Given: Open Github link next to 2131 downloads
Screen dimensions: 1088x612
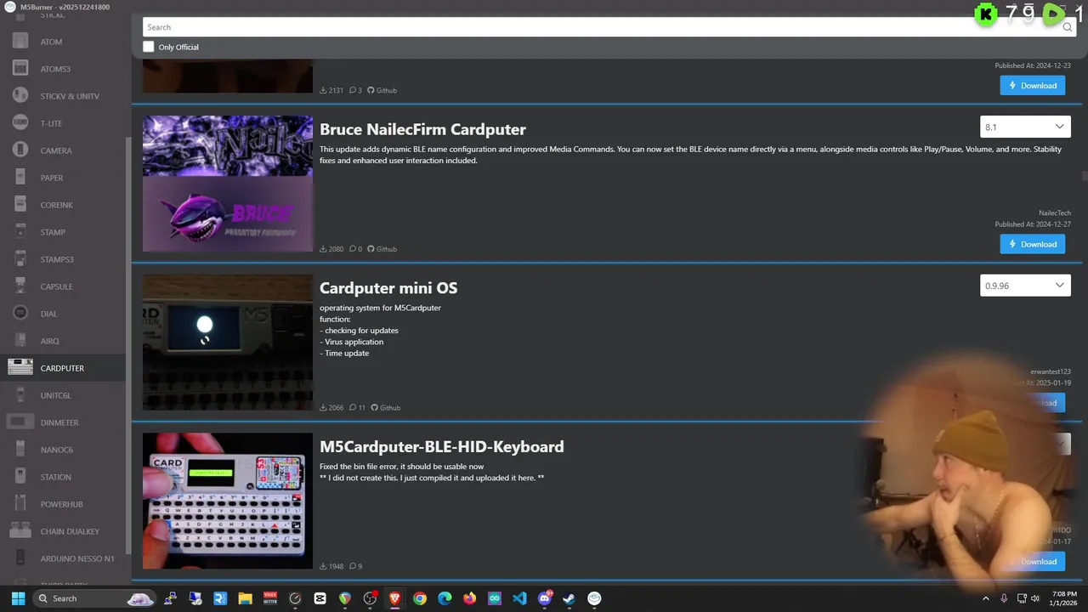Looking at the screenshot, I should (x=382, y=90).
